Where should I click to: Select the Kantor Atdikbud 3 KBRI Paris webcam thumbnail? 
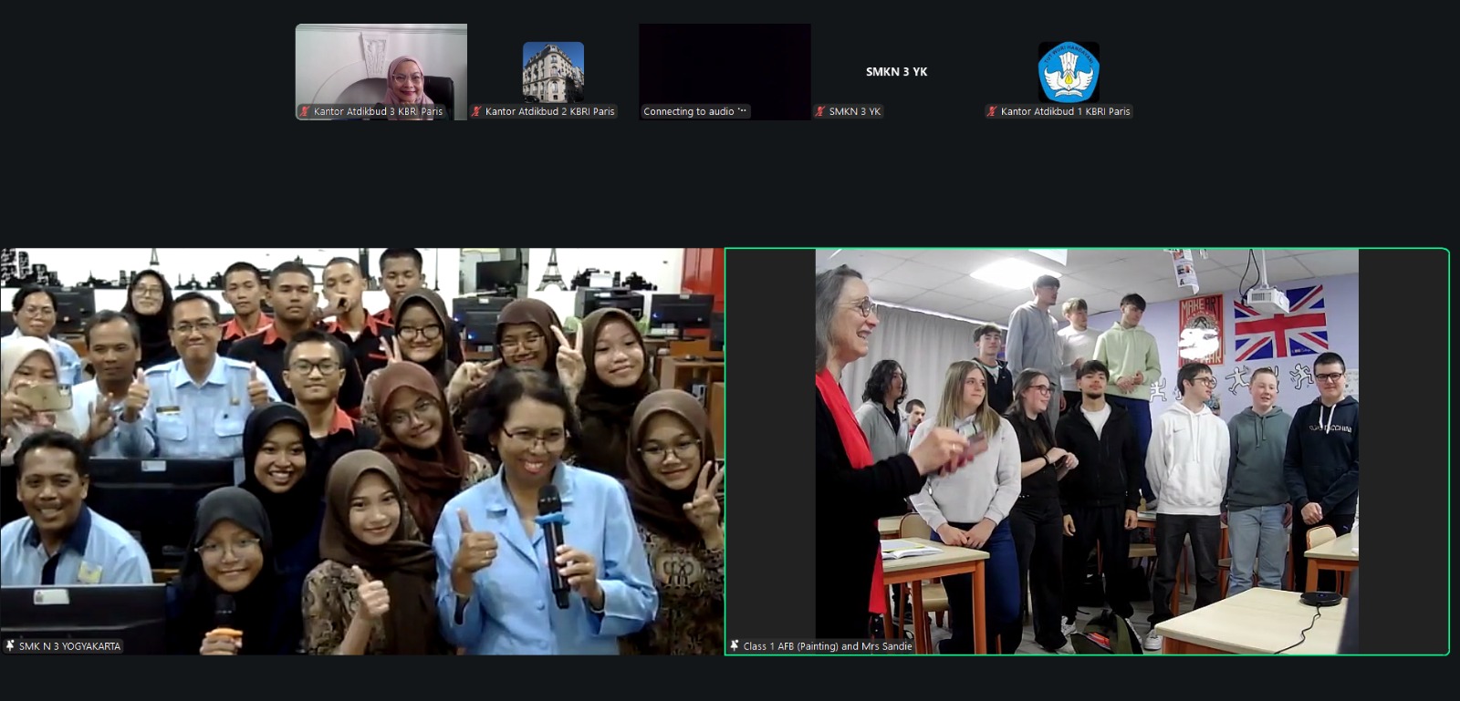click(x=381, y=72)
